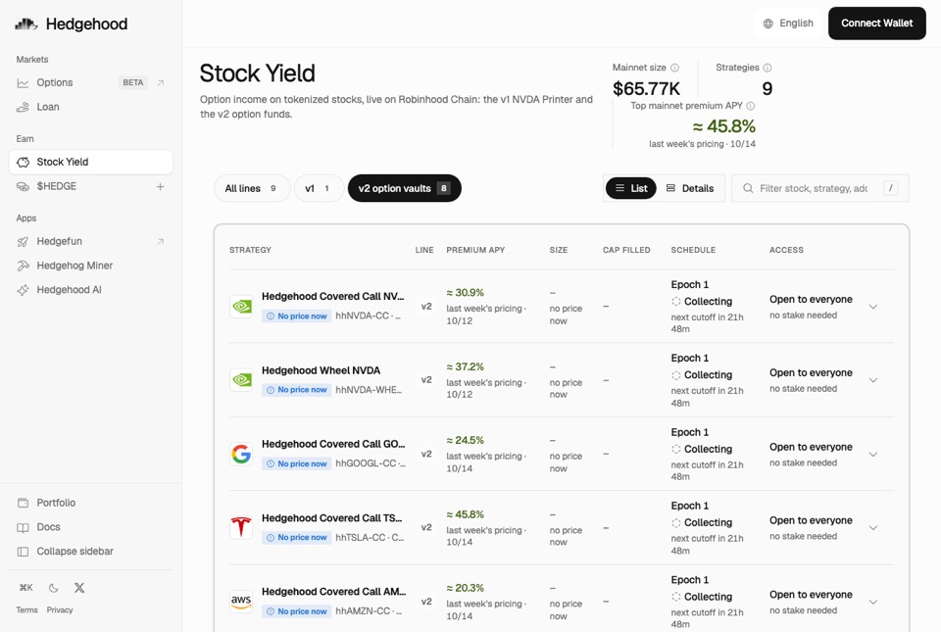The width and height of the screenshot is (941, 632).
Task: Open the English language selector
Action: (788, 24)
